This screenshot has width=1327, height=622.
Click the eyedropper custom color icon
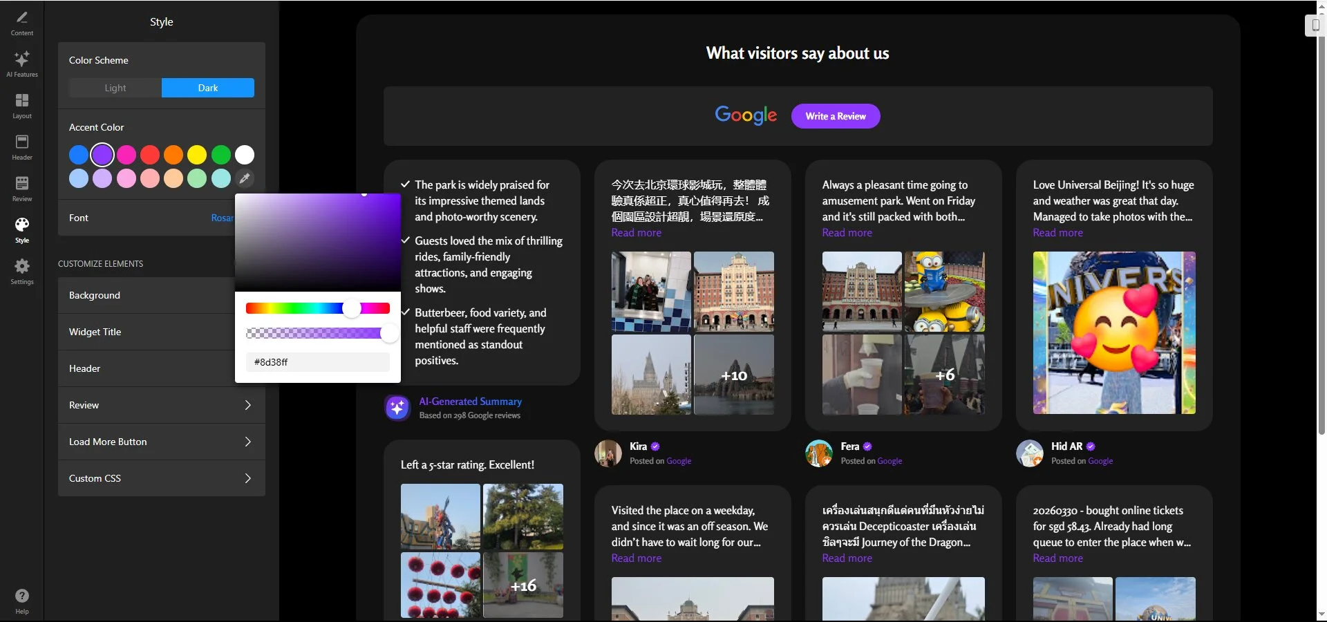(244, 178)
